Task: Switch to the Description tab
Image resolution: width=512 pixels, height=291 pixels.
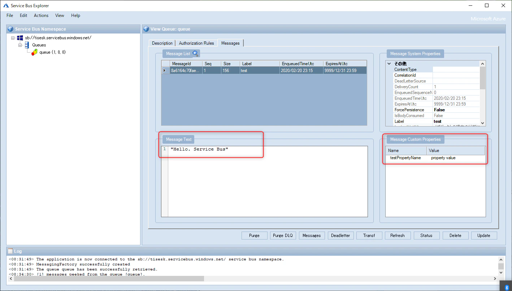Action: point(162,43)
